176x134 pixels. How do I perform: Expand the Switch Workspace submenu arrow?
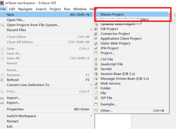(91, 116)
